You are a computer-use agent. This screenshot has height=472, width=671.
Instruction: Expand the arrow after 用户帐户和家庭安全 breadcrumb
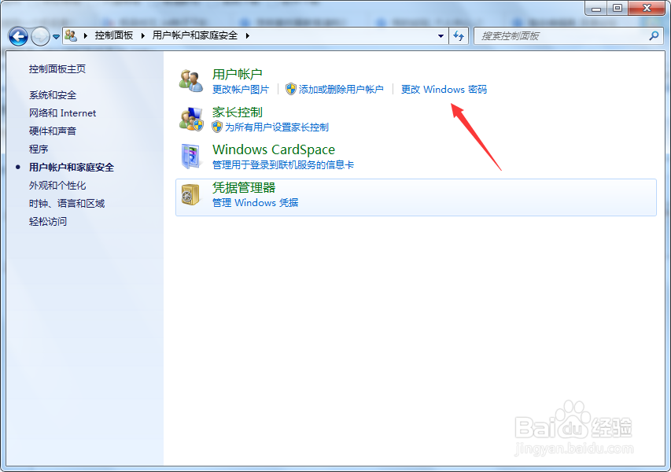click(x=247, y=35)
